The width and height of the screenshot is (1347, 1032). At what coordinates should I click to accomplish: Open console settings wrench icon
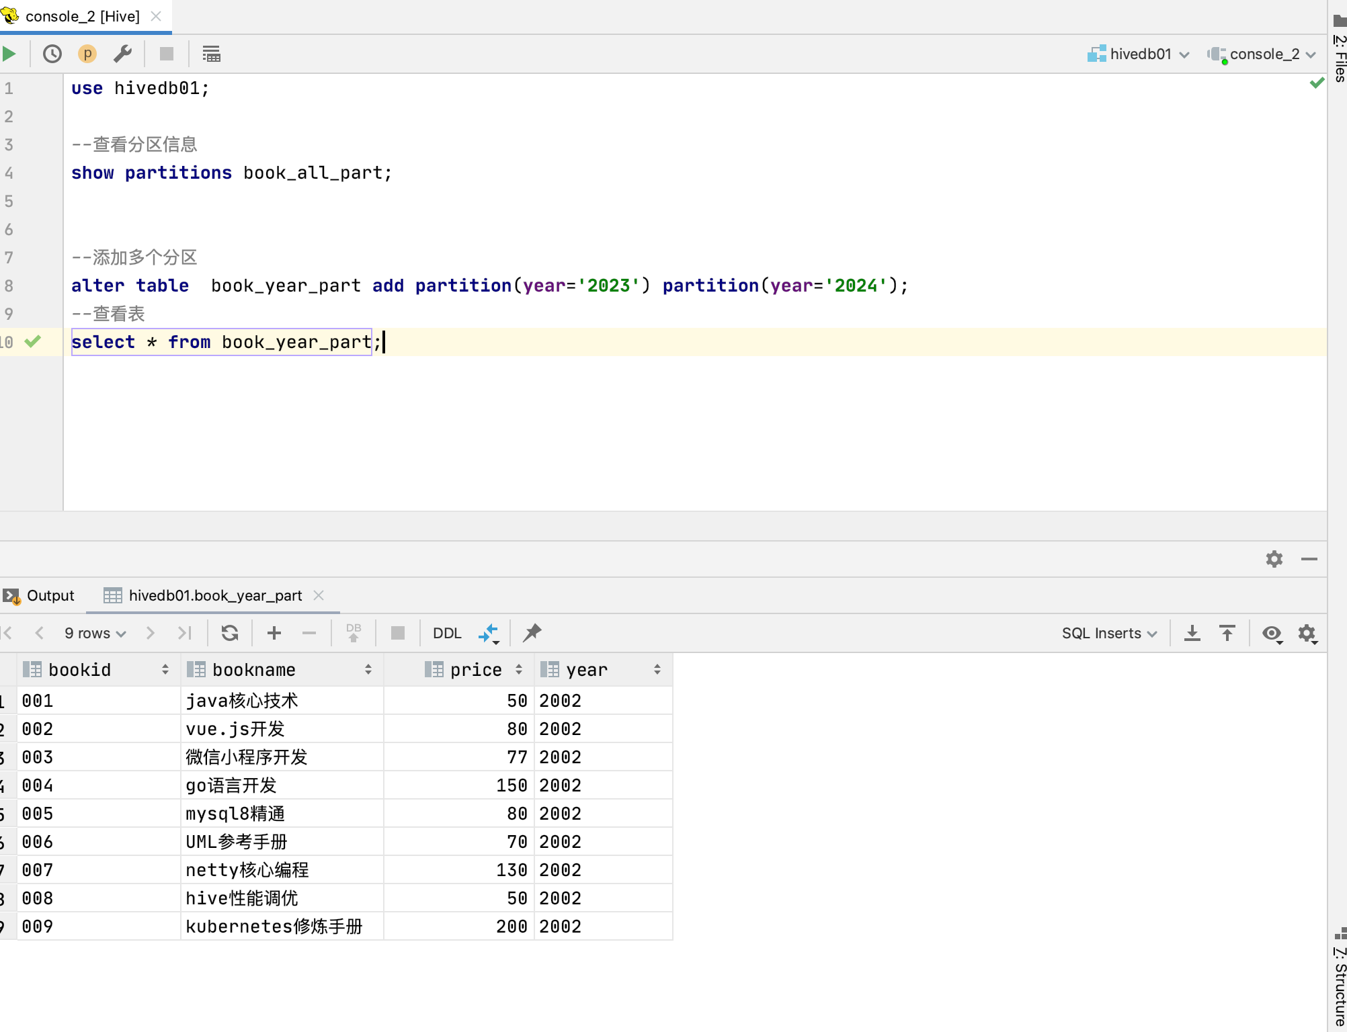coord(122,54)
